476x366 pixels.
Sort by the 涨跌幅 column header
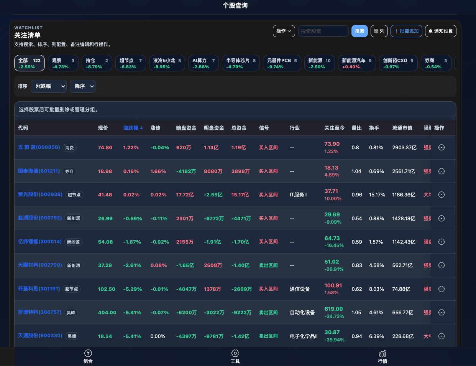133,128
